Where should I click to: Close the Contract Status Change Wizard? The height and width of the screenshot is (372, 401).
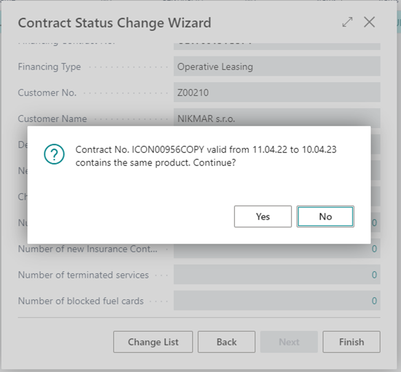(369, 23)
